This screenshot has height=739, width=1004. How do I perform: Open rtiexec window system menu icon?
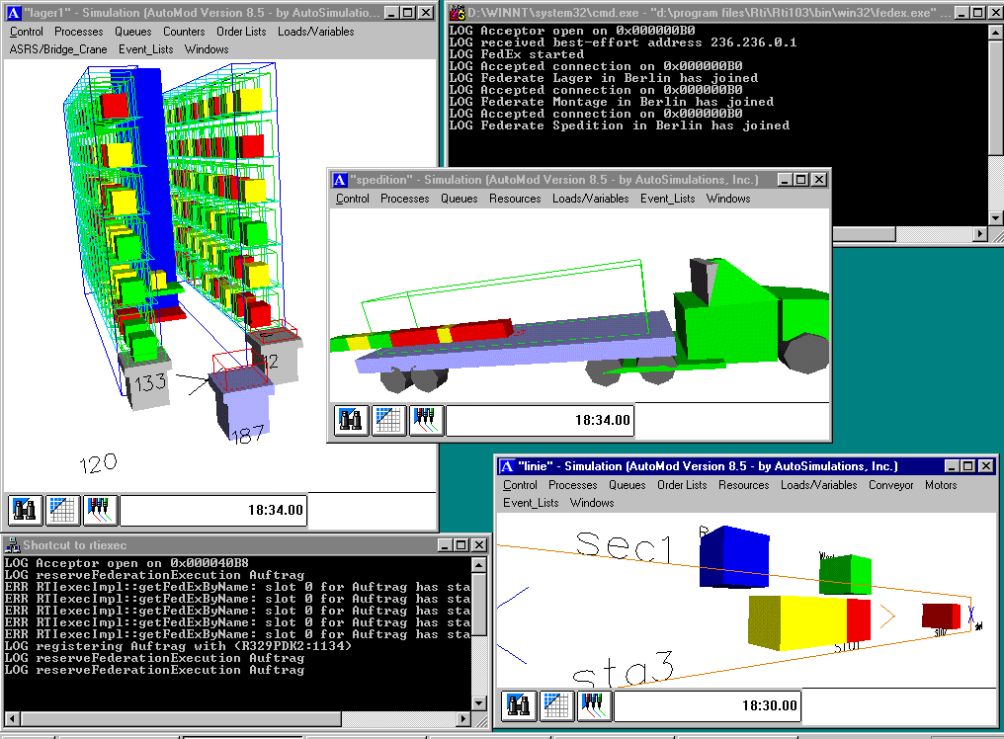(12, 544)
